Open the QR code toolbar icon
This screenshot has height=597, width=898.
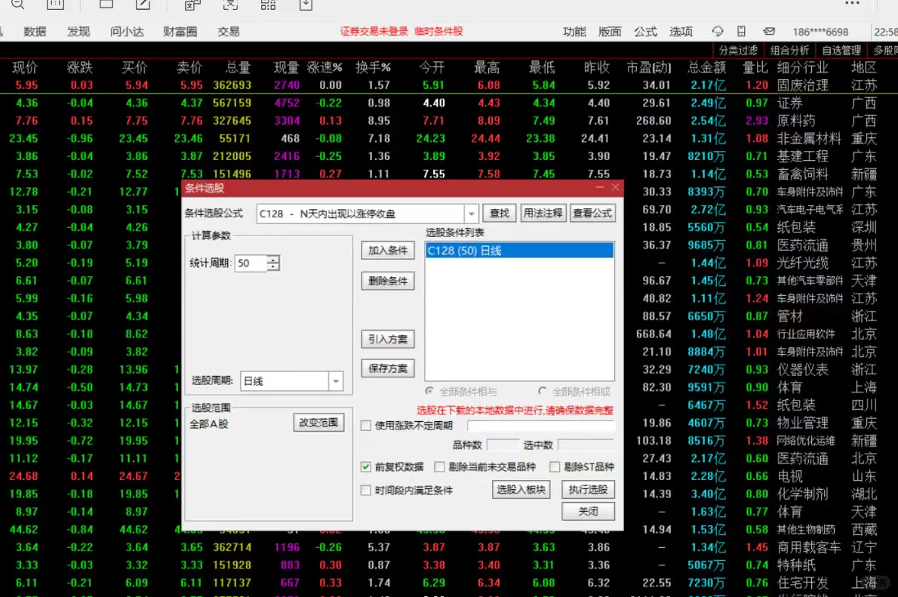coord(269,6)
